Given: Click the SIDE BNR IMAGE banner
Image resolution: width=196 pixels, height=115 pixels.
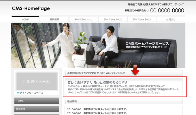Looking at the screenshot, I should point(37,81).
